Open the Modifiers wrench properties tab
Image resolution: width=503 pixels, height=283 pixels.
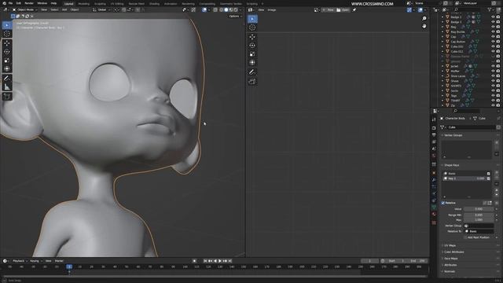(434, 180)
